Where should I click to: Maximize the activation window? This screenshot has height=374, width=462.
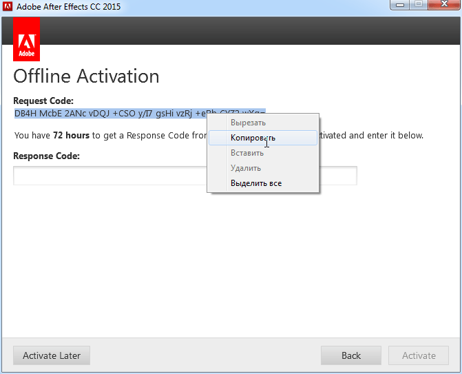[419, 5]
